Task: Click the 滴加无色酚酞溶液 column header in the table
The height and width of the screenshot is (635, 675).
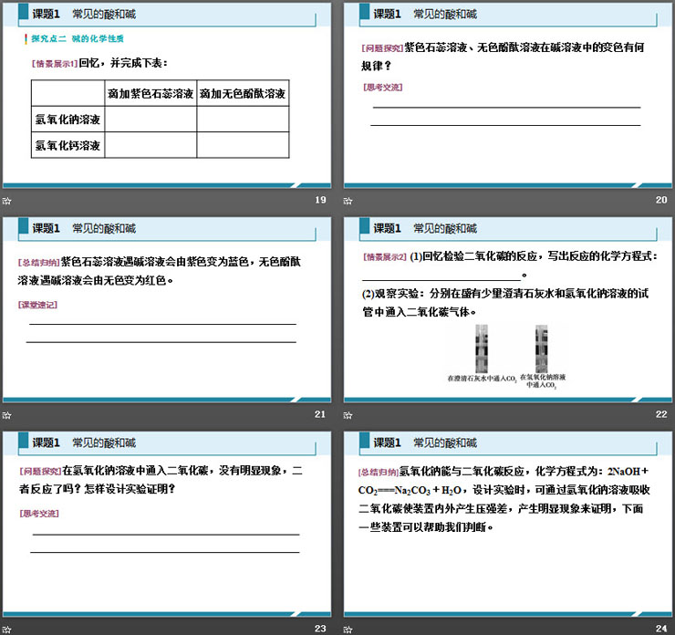Action: 242,94
